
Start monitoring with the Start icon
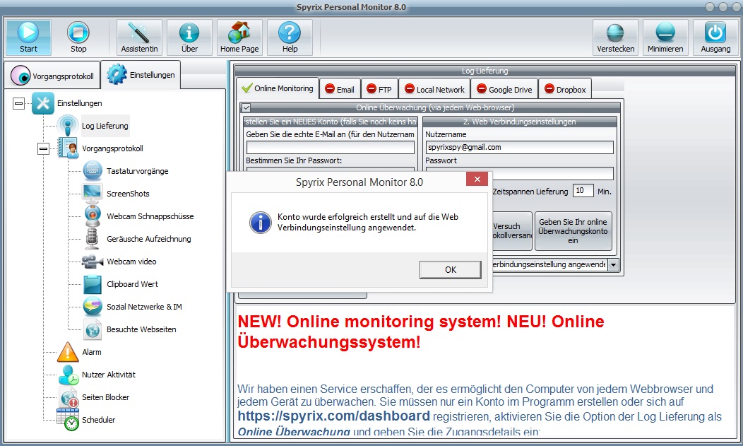click(28, 33)
